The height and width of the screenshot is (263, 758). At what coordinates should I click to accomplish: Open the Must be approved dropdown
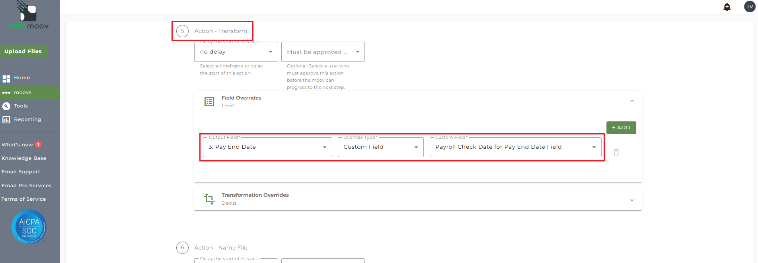tap(323, 52)
